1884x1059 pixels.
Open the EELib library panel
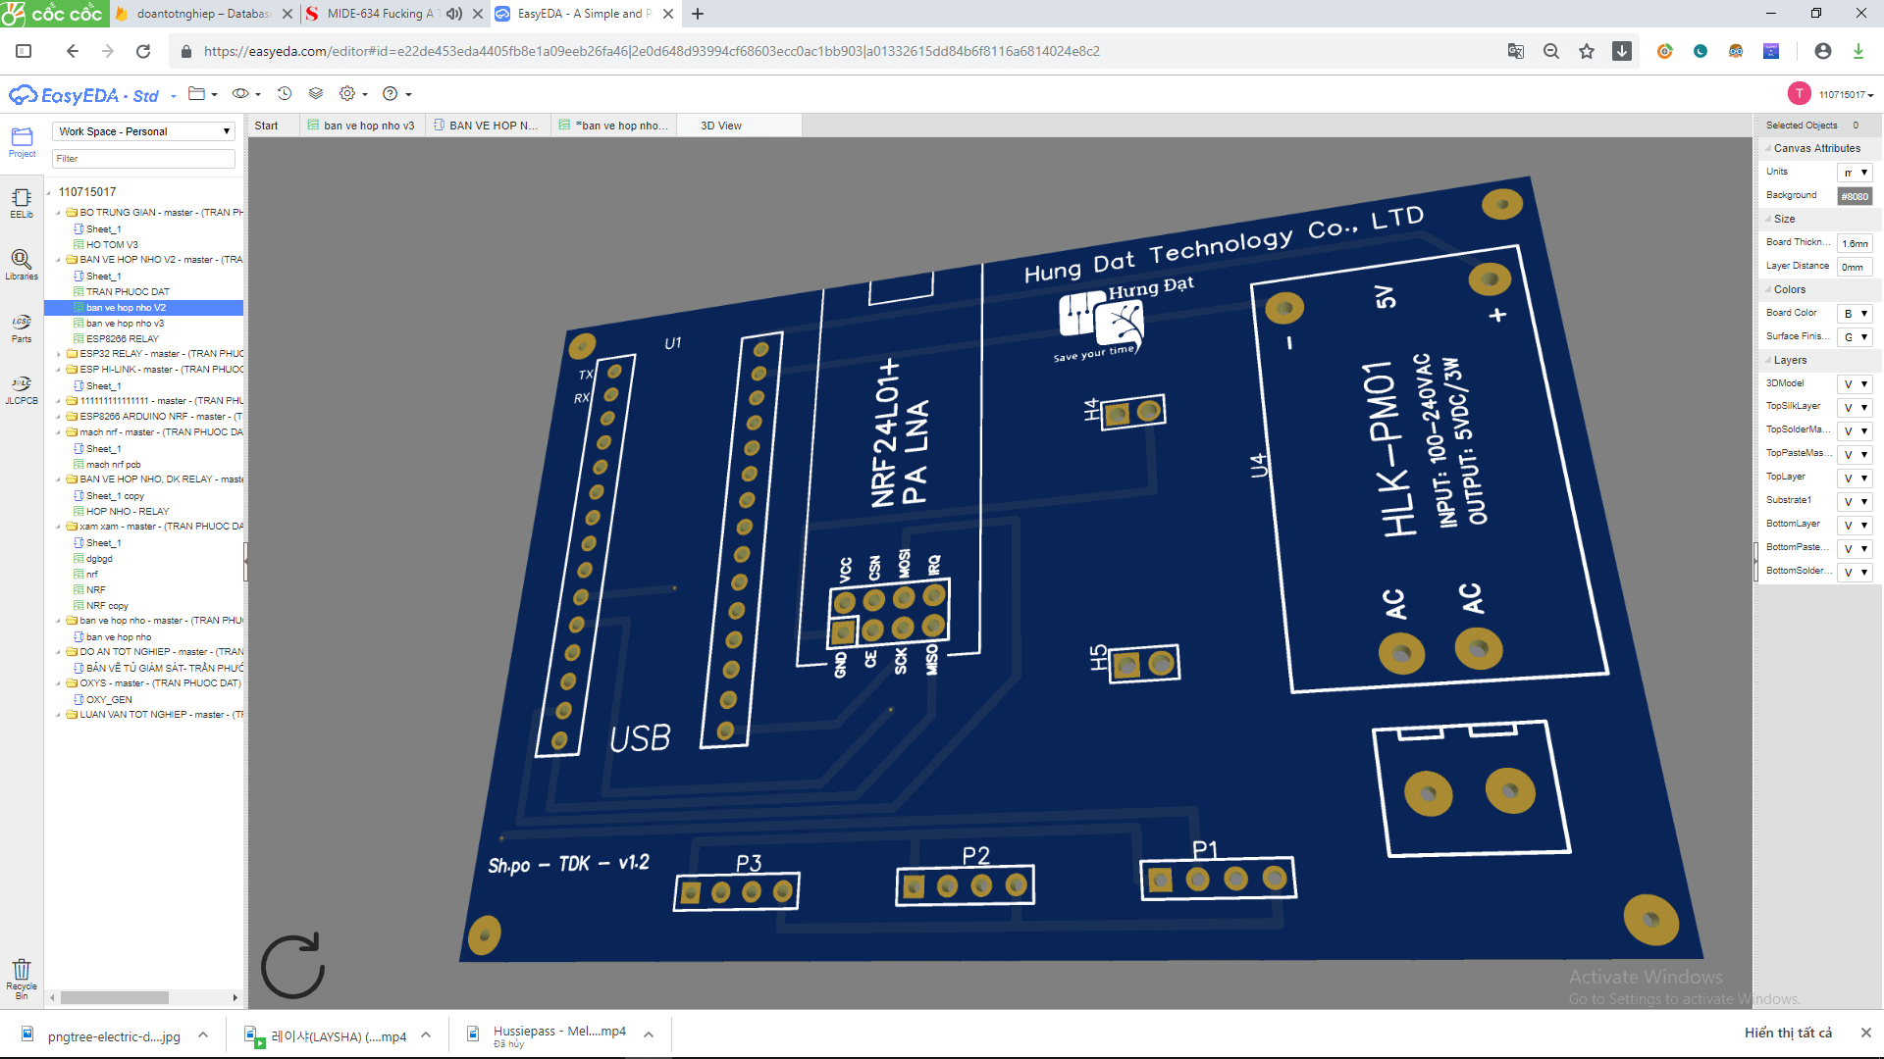pyautogui.click(x=22, y=203)
